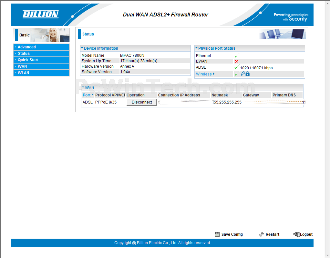Click the Protocol VPI/VCI column header
Screen dimensions: 330x258
pos(110,95)
